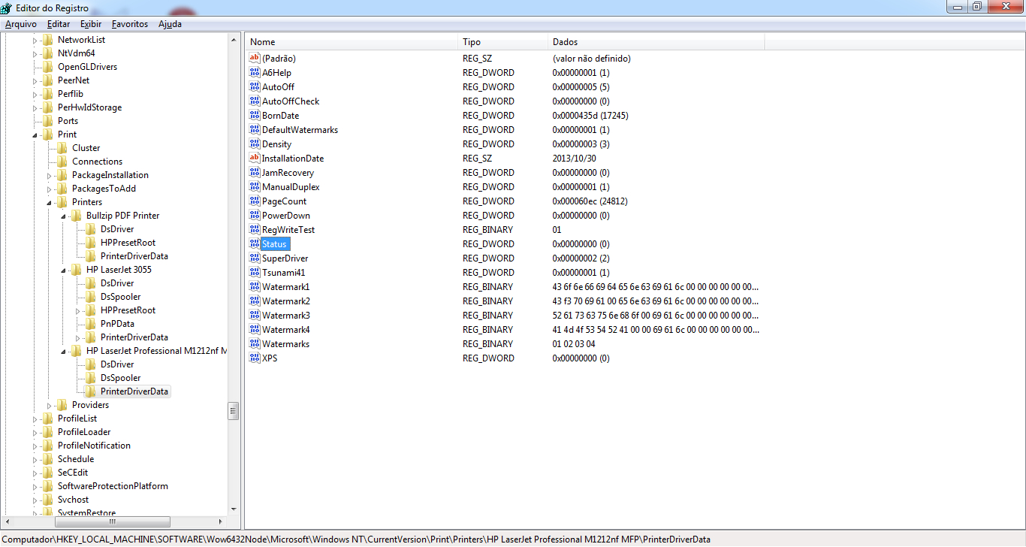Click the DWORD icon next to XPS
This screenshot has width=1026, height=547.
click(254, 358)
